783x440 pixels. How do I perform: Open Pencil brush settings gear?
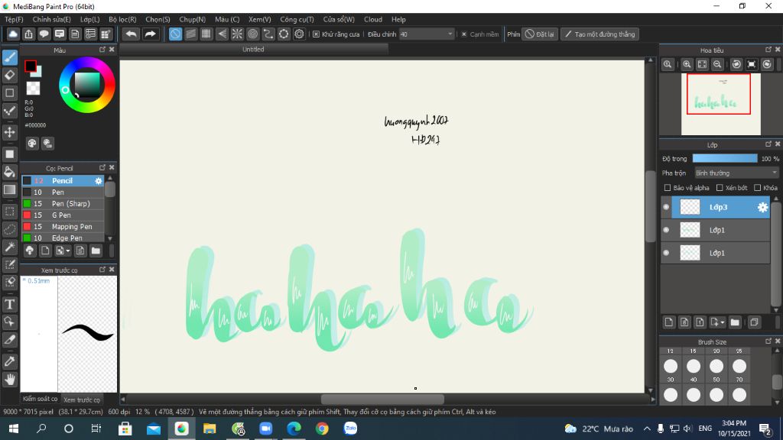(99, 180)
